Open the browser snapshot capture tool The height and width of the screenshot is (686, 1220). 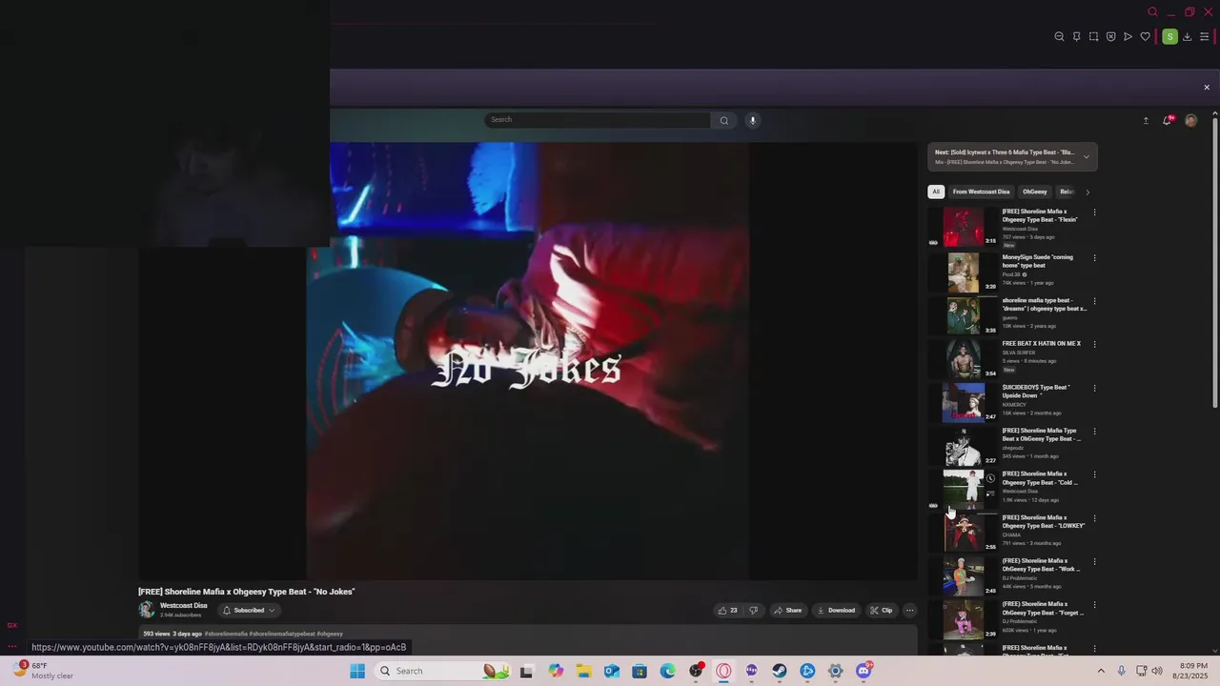pos(1093,37)
